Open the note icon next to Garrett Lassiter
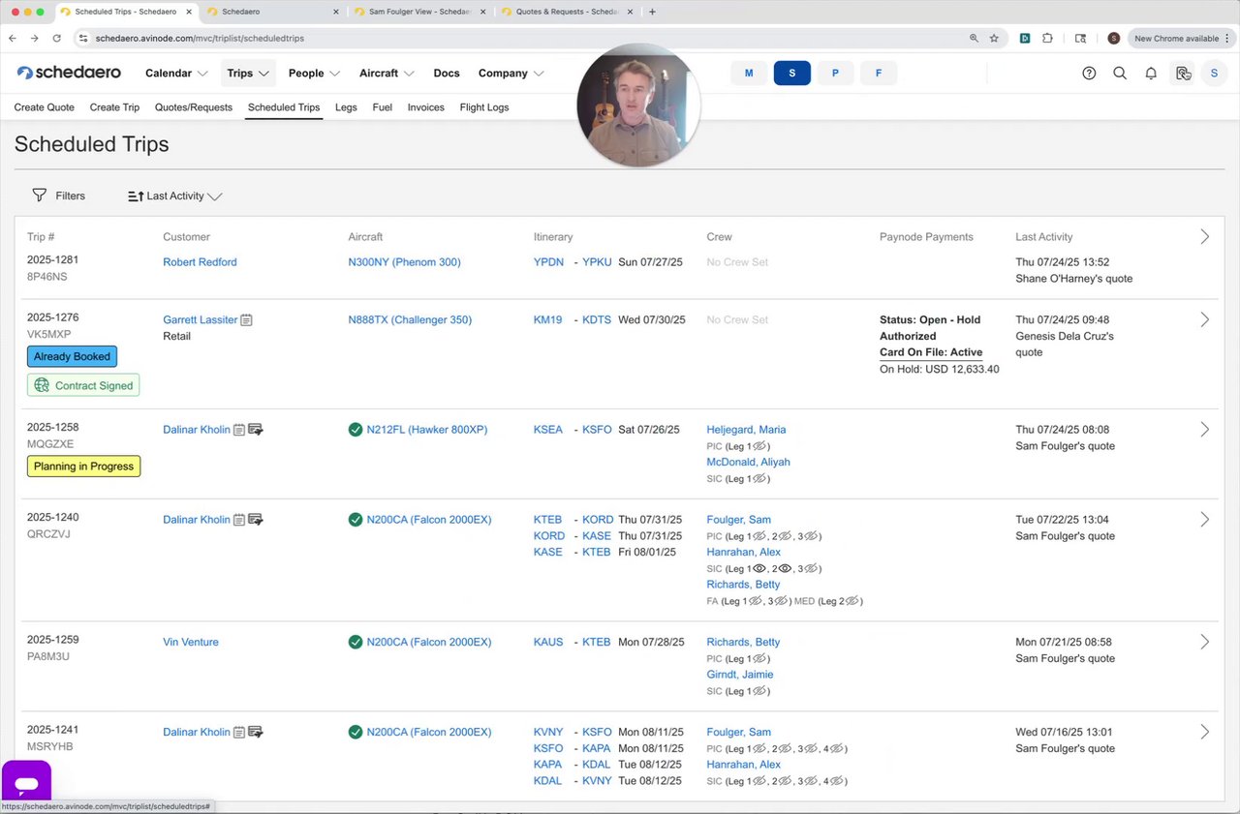Image resolution: width=1240 pixels, height=814 pixels. [x=246, y=319]
